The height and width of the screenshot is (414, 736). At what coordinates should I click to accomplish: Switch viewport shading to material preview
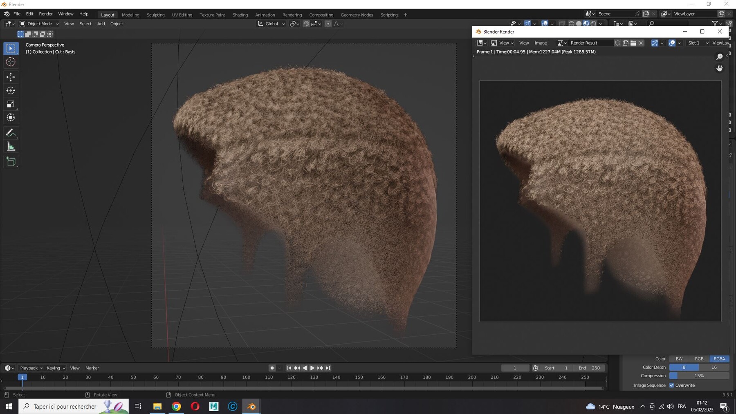(x=586, y=24)
